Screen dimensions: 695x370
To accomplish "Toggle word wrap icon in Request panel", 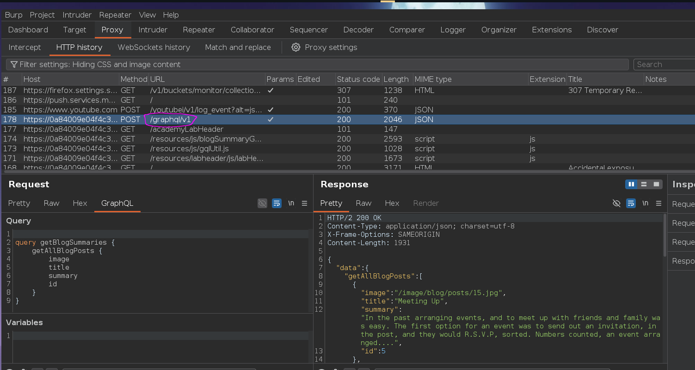I will 277,203.
